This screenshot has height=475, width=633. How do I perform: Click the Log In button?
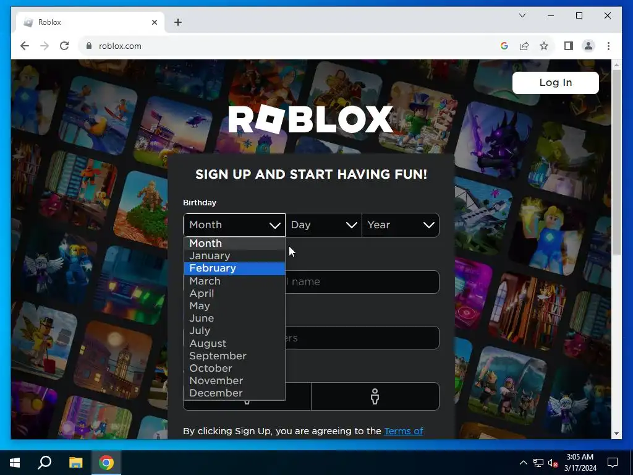click(x=555, y=83)
